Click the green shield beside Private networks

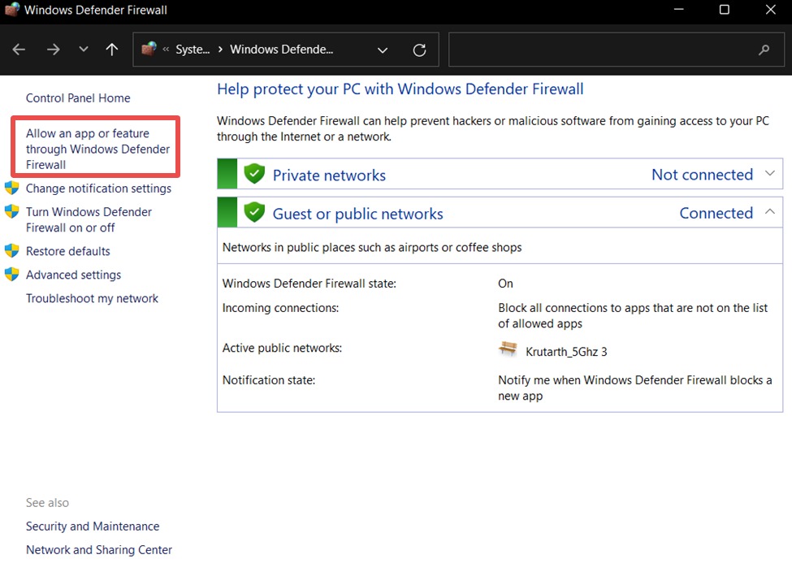point(255,174)
